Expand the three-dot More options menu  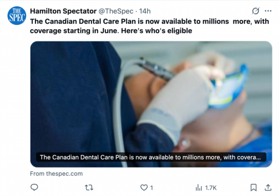click(x=268, y=11)
